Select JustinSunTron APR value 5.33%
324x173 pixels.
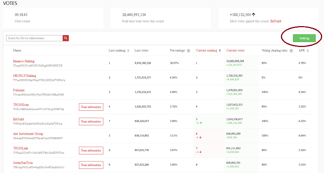coord(302,164)
